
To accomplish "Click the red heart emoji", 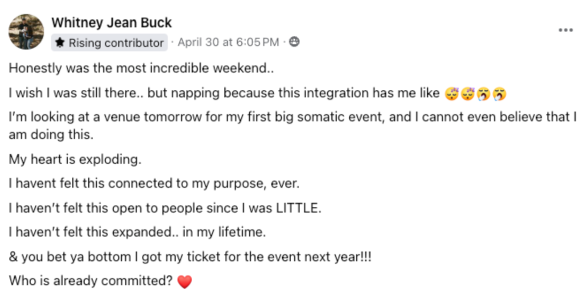I will [x=184, y=282].
